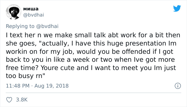Screen dimensions: 187x107
Task: Click the display name миша
Action: tap(31, 9)
